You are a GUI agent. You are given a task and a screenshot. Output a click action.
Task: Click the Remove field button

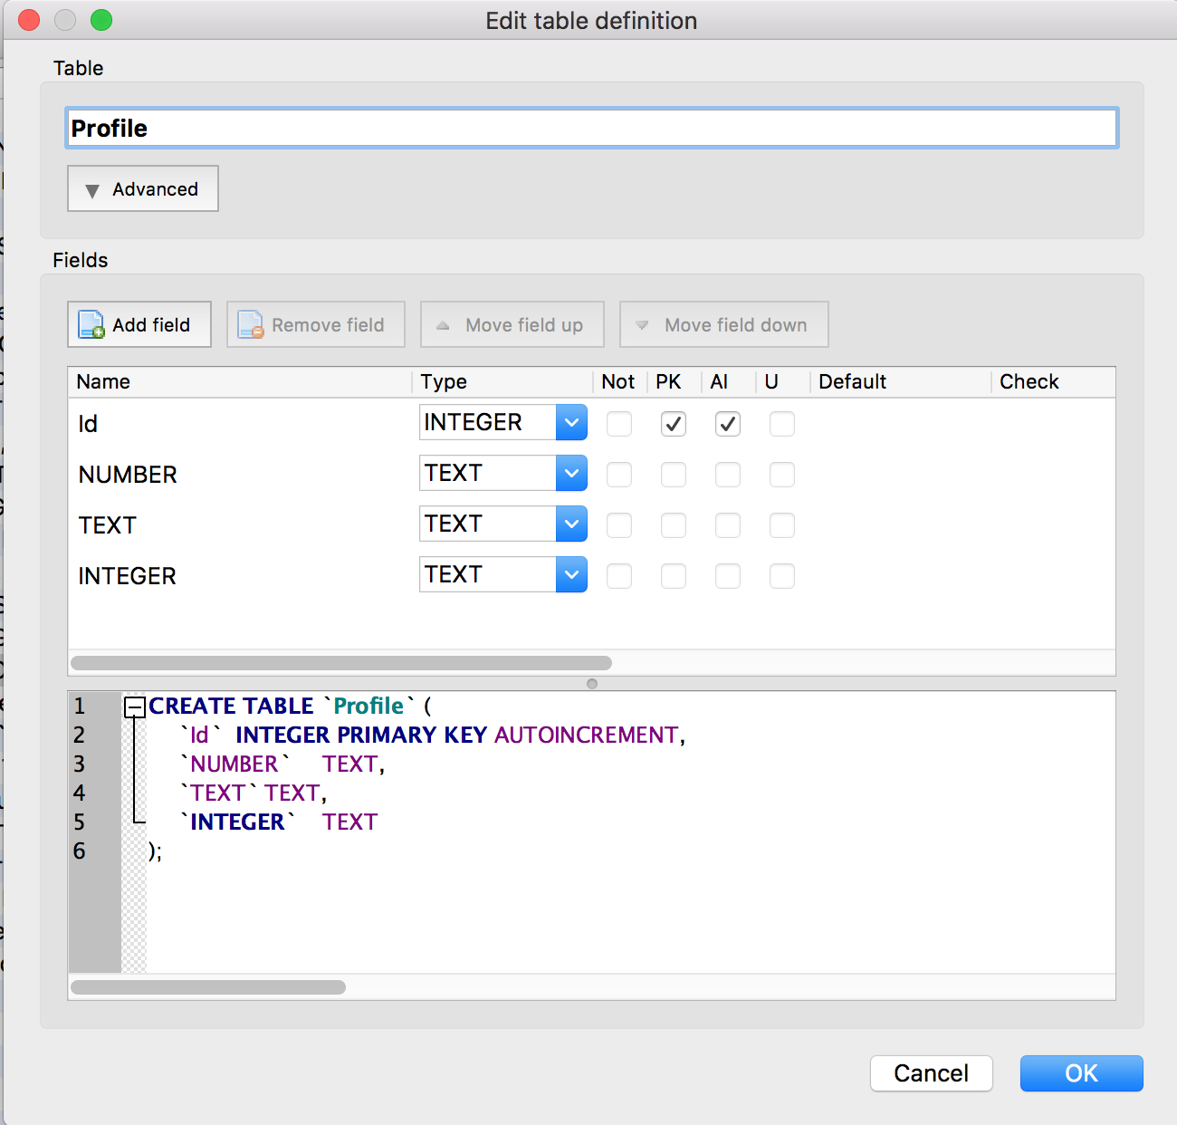point(316,324)
